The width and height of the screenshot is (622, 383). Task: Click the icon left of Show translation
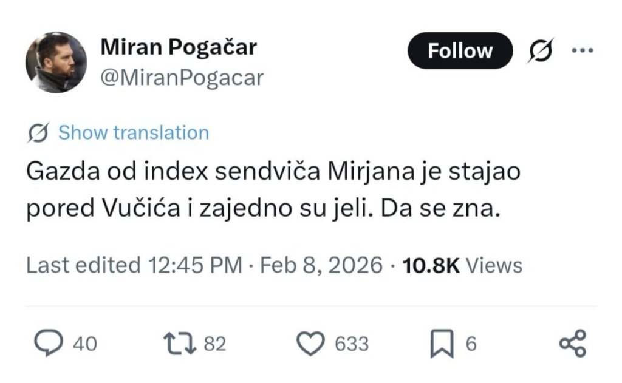[38, 133]
